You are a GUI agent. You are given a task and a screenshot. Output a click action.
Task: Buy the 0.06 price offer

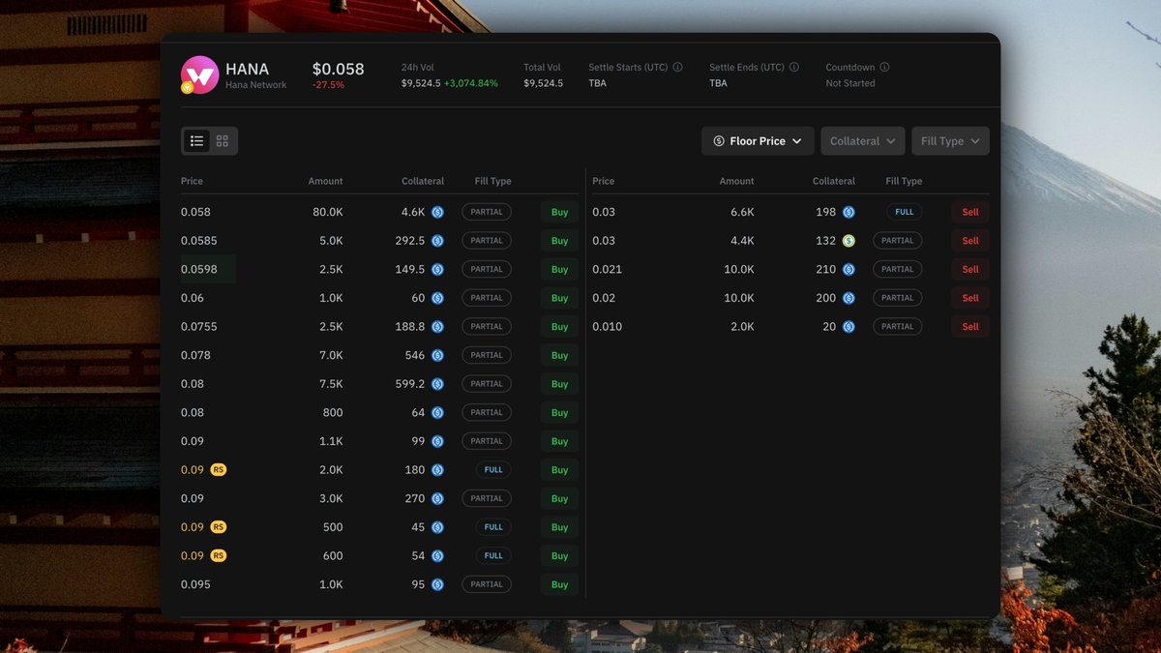(559, 298)
